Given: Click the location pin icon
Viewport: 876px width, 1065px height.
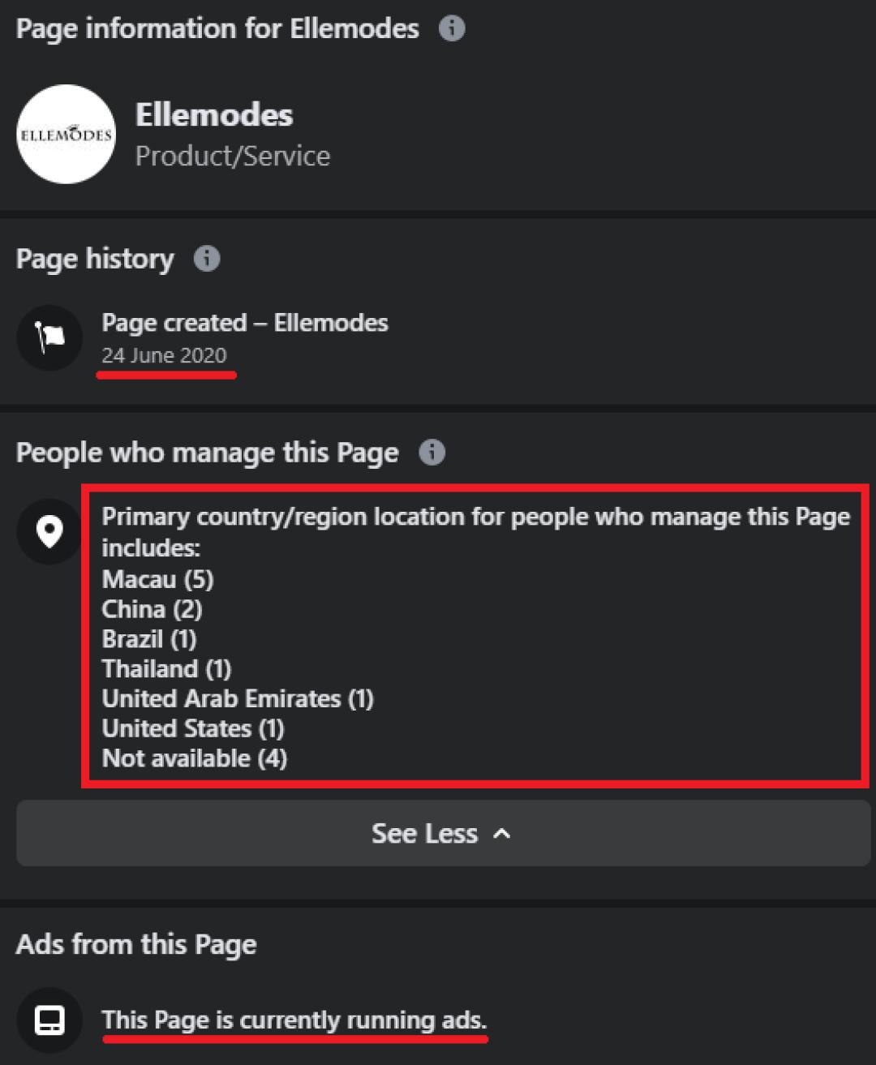Looking at the screenshot, I should pyautogui.click(x=49, y=532).
